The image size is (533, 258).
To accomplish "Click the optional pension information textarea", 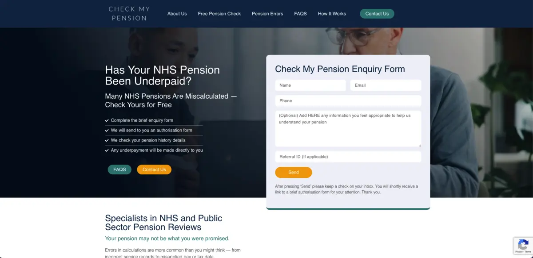I will (348, 131).
